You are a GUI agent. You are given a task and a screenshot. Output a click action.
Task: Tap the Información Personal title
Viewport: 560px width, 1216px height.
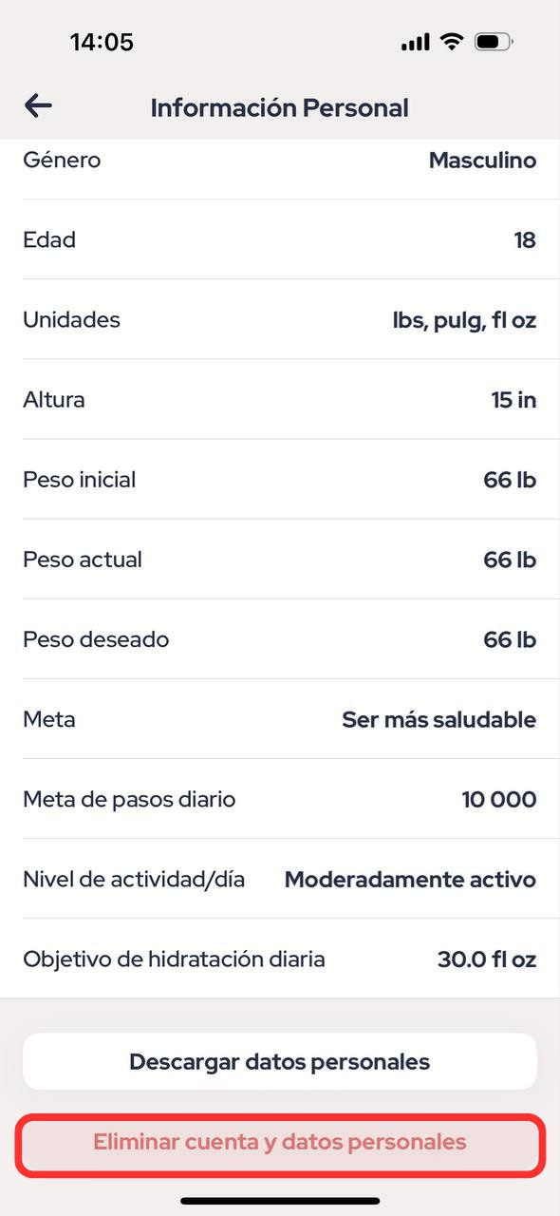coord(279,107)
